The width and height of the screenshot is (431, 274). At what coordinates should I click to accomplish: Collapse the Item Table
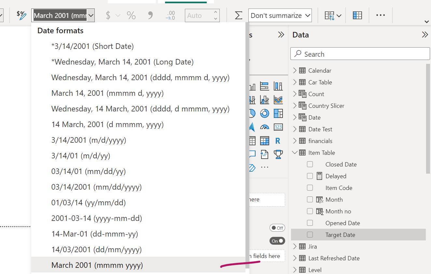coord(295,153)
